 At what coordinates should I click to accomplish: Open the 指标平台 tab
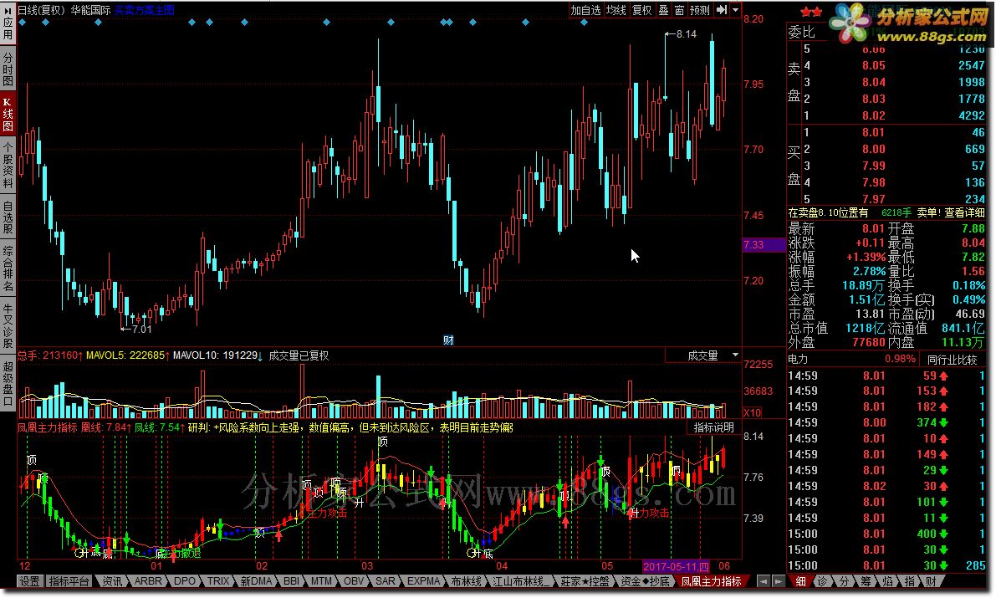[x=69, y=580]
